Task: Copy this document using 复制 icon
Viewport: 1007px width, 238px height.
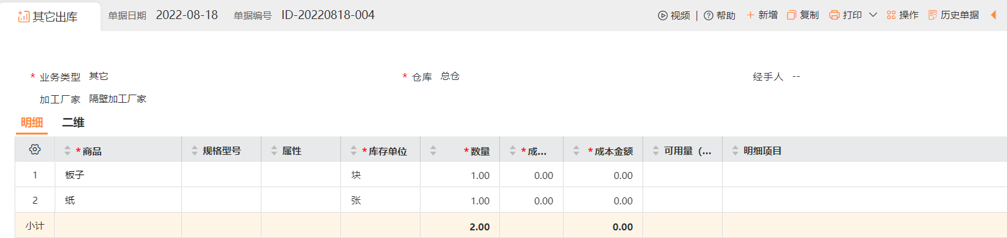Action: [791, 15]
